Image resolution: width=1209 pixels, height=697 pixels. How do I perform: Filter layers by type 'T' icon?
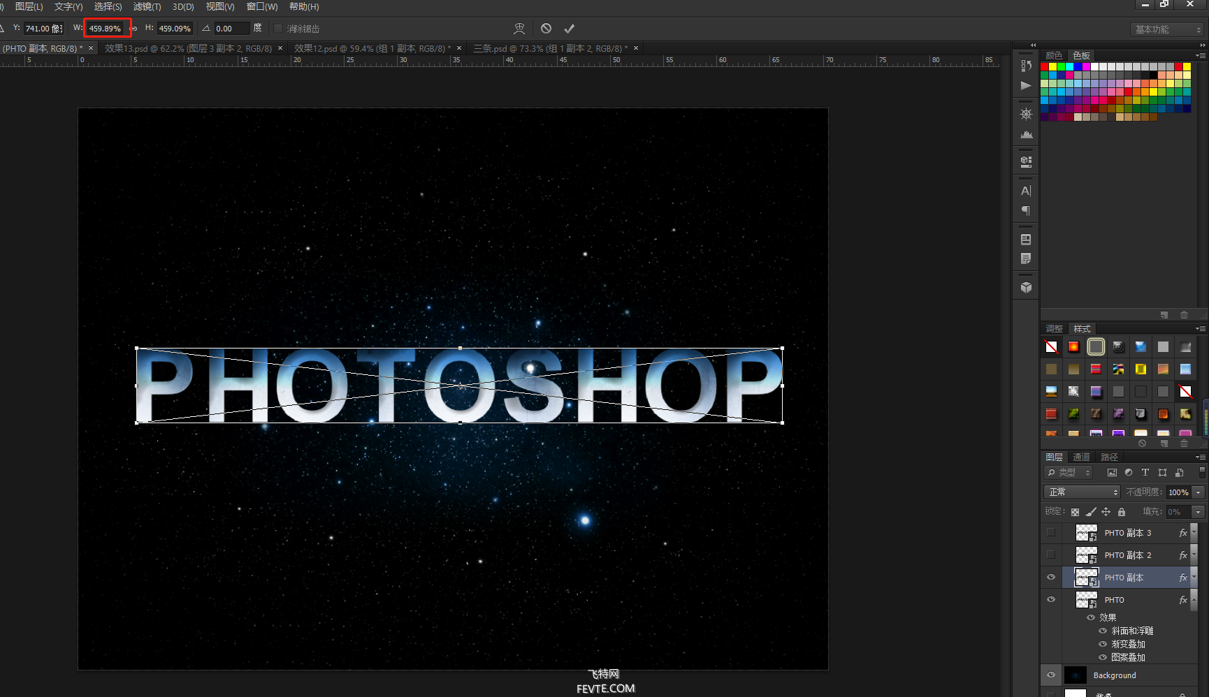[1145, 473]
